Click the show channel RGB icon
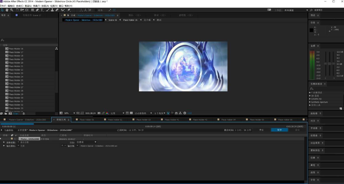 [107, 113]
